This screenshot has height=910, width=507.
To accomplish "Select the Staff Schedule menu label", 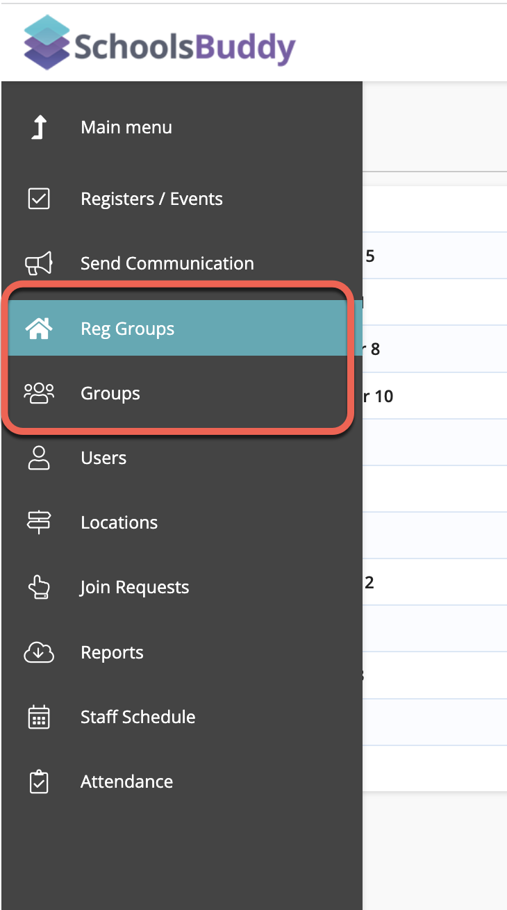I will (138, 717).
